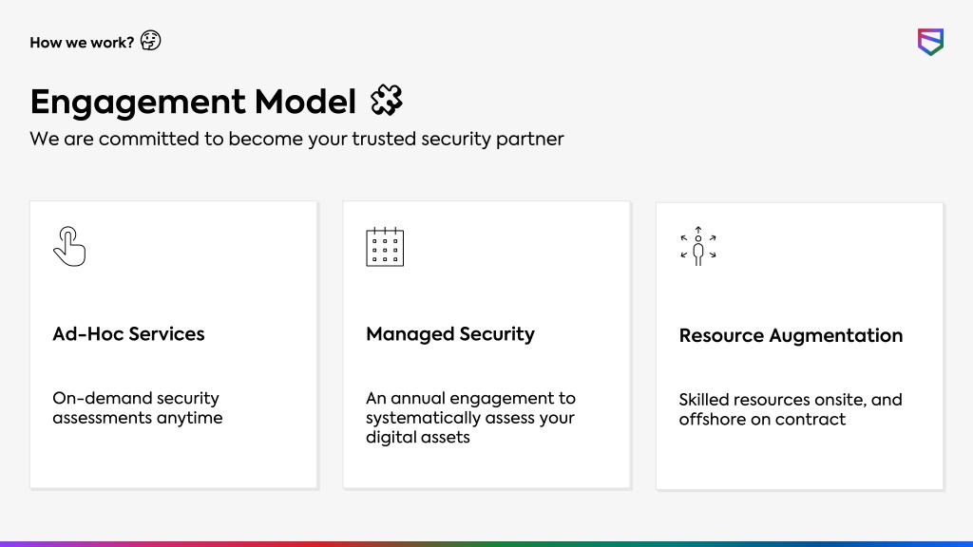
Task: Select the "How we work?" header text
Action: (x=82, y=42)
